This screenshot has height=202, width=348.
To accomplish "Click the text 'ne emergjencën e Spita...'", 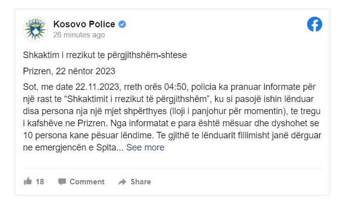I will click(73, 147).
